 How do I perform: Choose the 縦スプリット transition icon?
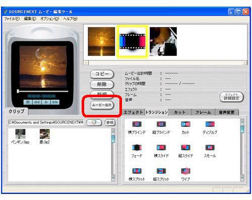tap(161, 171)
